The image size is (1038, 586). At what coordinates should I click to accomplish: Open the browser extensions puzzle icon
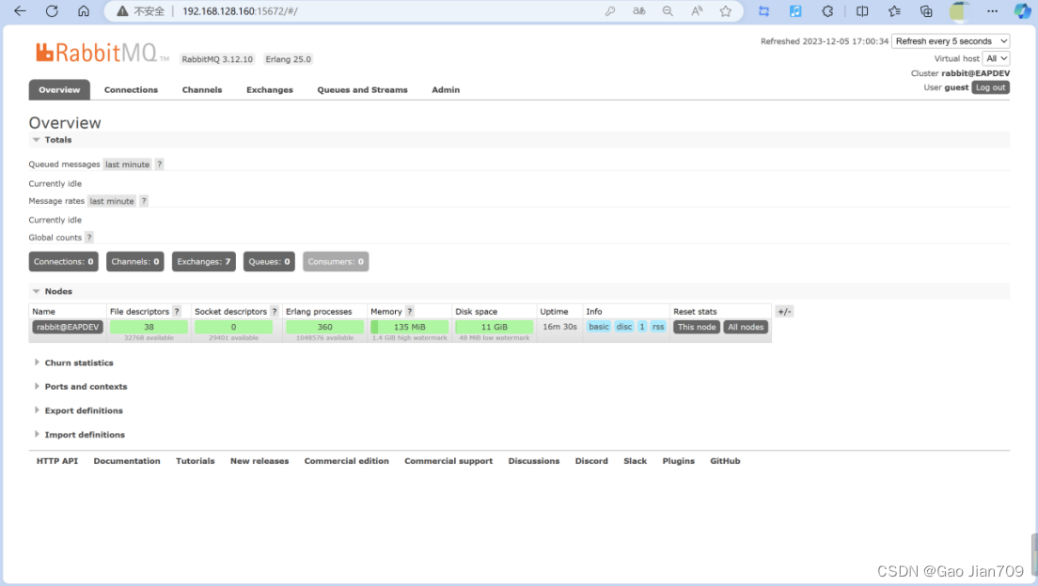827,11
